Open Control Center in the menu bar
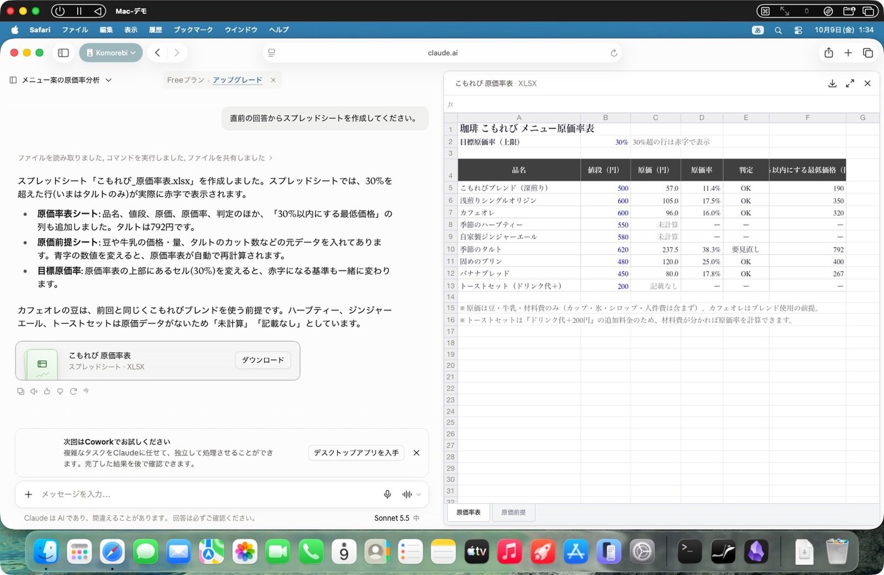Viewport: 884px width, 575px height. pyautogui.click(x=798, y=30)
